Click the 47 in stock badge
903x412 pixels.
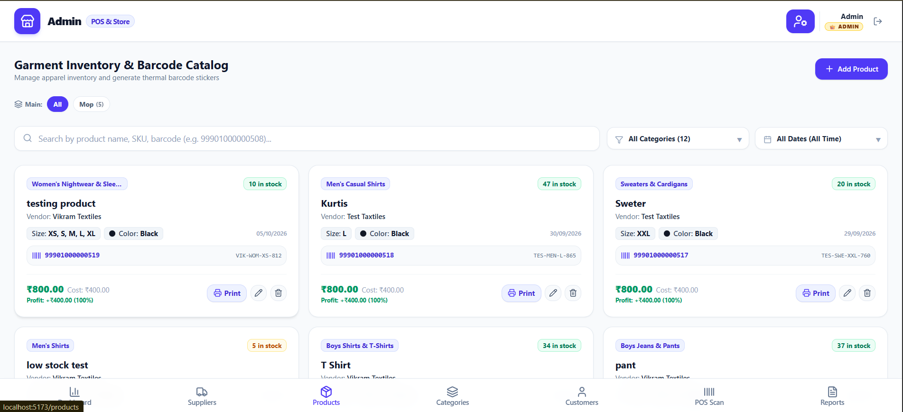click(559, 184)
